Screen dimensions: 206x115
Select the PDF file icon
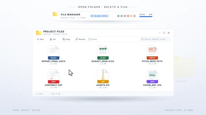pyautogui.click(x=54, y=76)
